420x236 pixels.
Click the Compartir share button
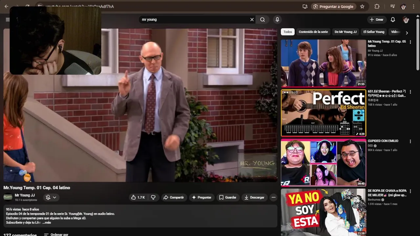pos(174,197)
